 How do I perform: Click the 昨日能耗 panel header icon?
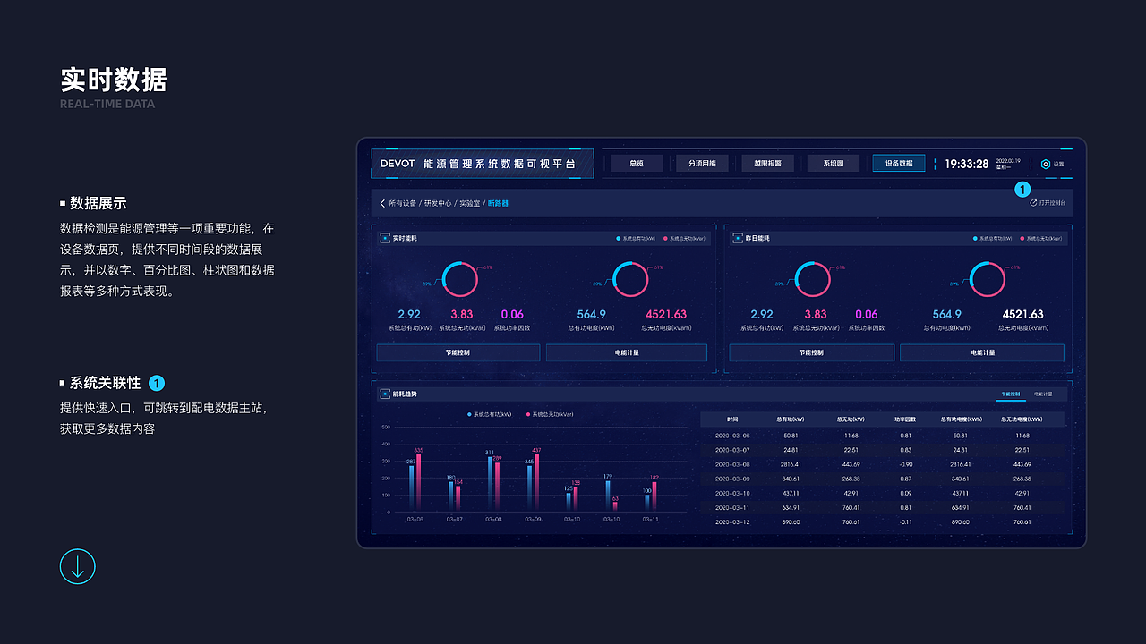[739, 239]
